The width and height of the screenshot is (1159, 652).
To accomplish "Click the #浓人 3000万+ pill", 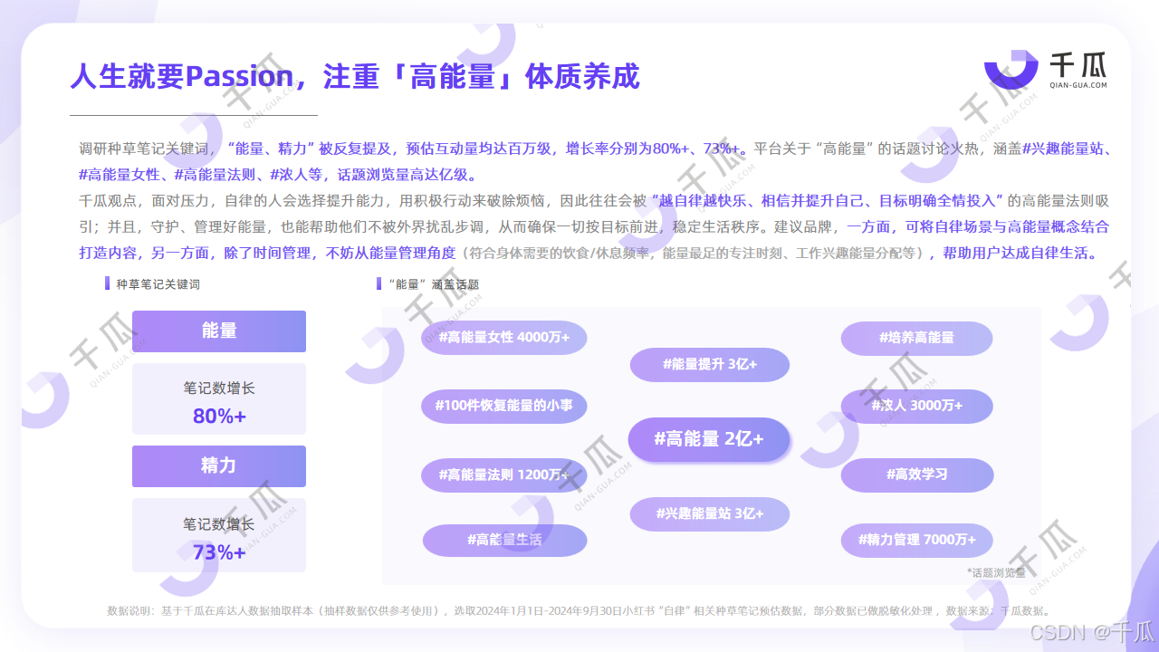I will click(x=917, y=406).
